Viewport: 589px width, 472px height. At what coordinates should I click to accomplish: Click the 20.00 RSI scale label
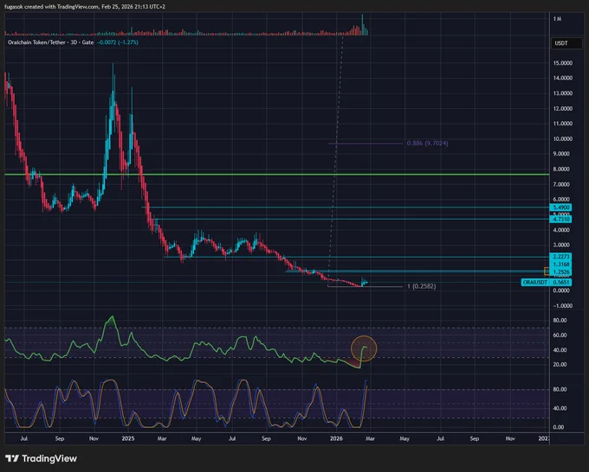coord(560,365)
